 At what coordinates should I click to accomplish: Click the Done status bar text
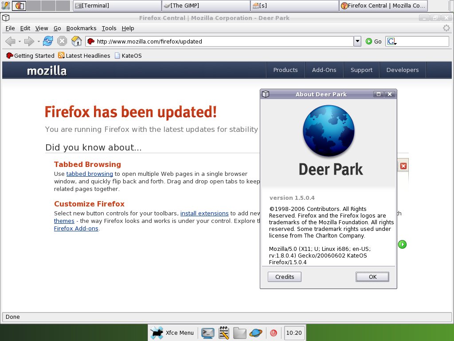coord(13,317)
